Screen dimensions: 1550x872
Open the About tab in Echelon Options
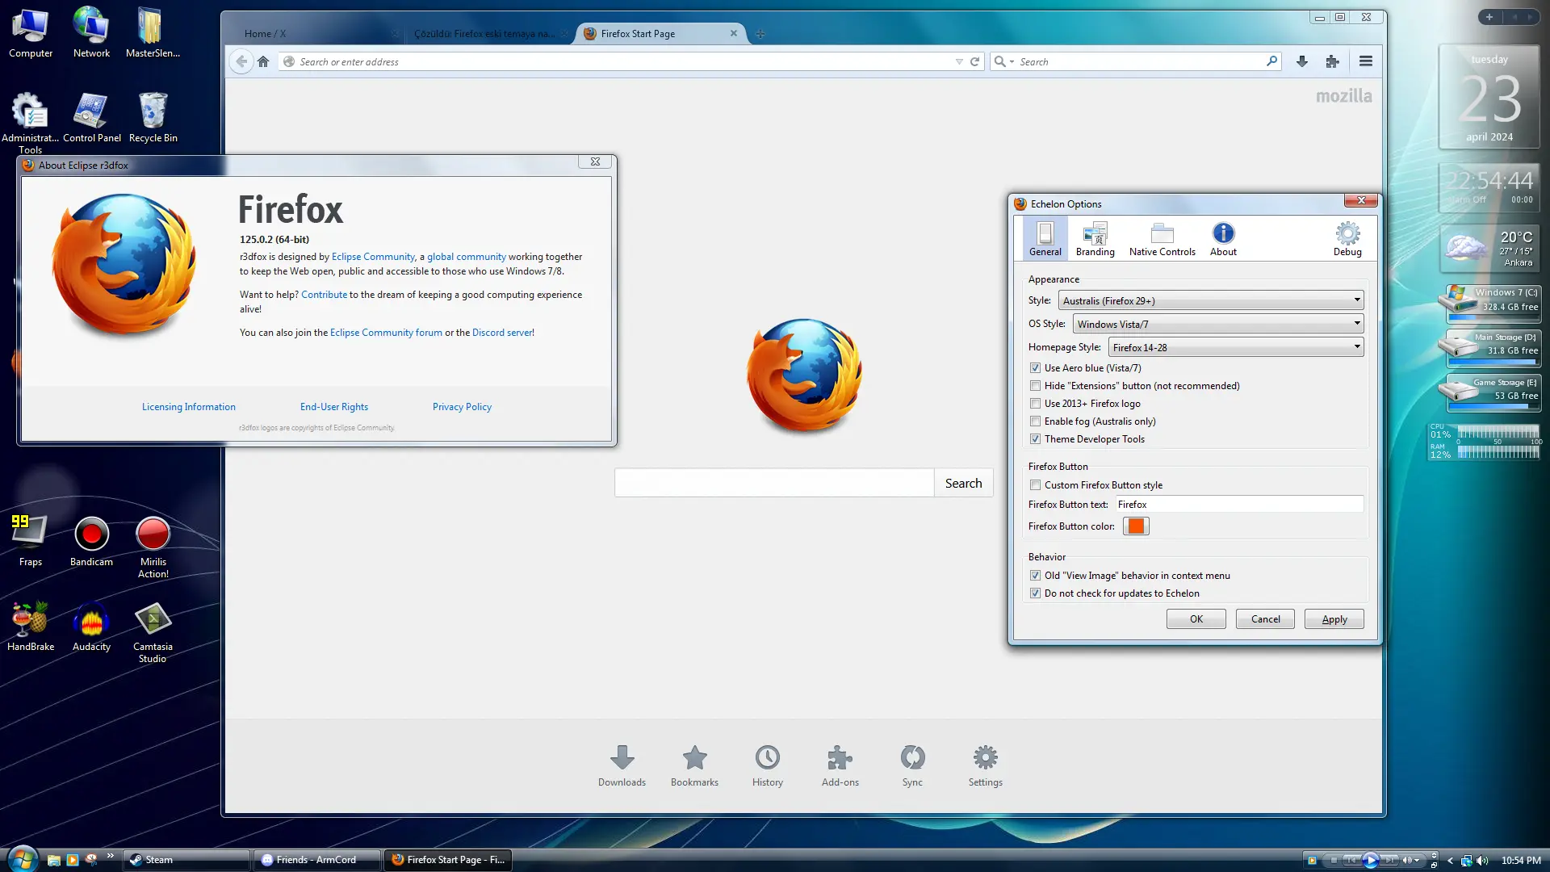coord(1223,239)
